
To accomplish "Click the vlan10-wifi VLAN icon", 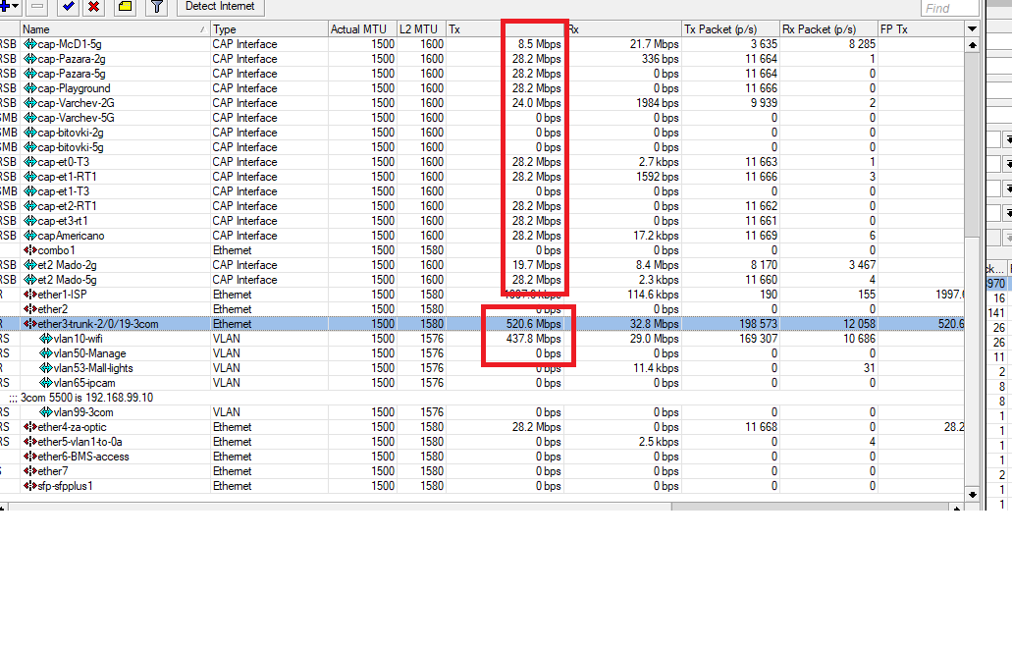I will click(46, 339).
